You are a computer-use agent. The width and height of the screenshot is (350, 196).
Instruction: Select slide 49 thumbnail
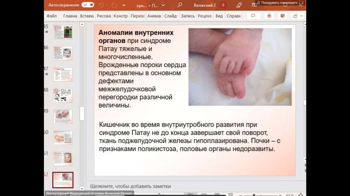click(x=63, y=116)
